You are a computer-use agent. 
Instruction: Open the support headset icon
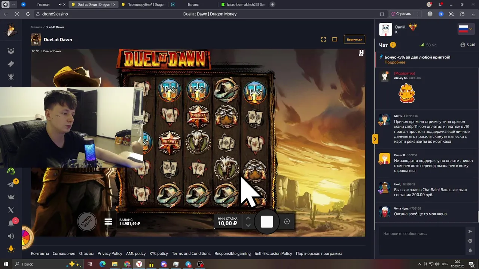[11, 171]
